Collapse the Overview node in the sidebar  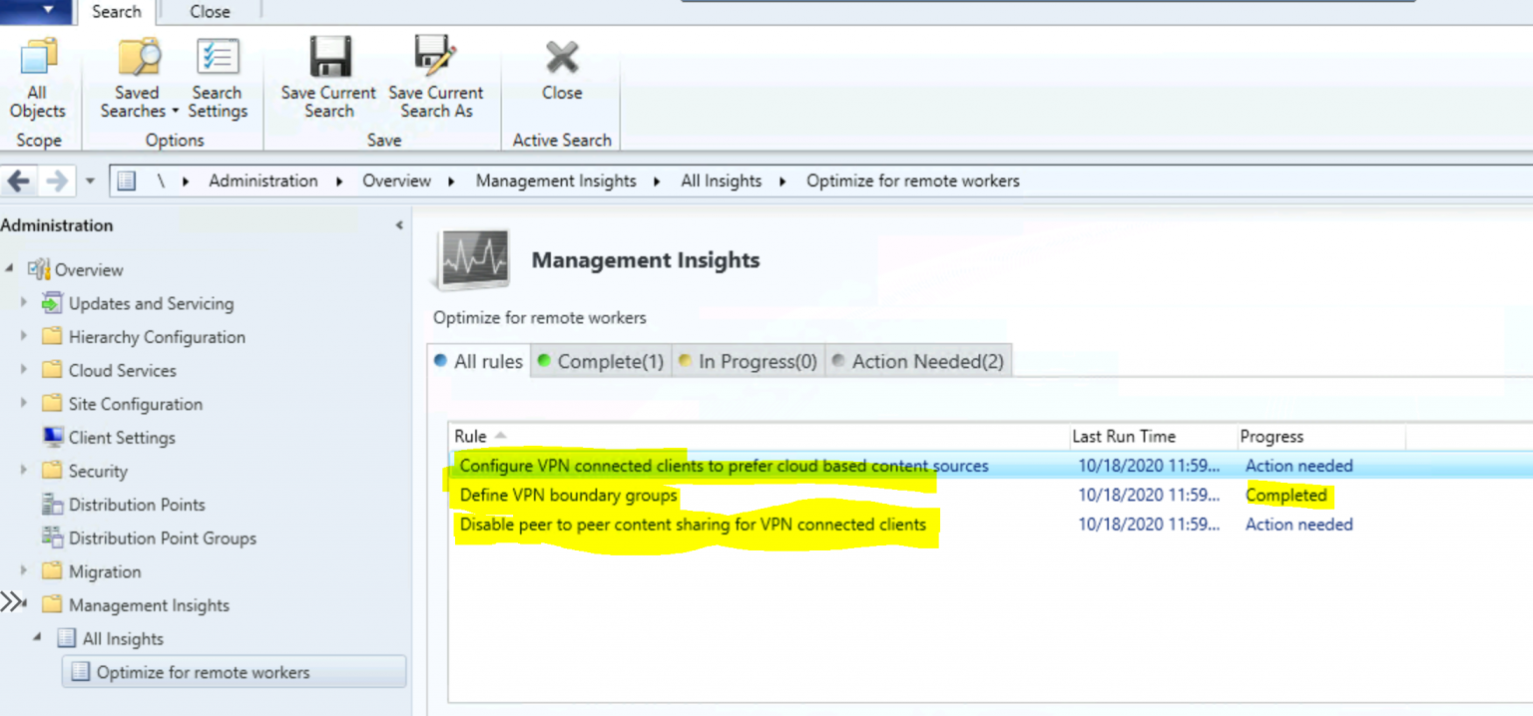10,269
